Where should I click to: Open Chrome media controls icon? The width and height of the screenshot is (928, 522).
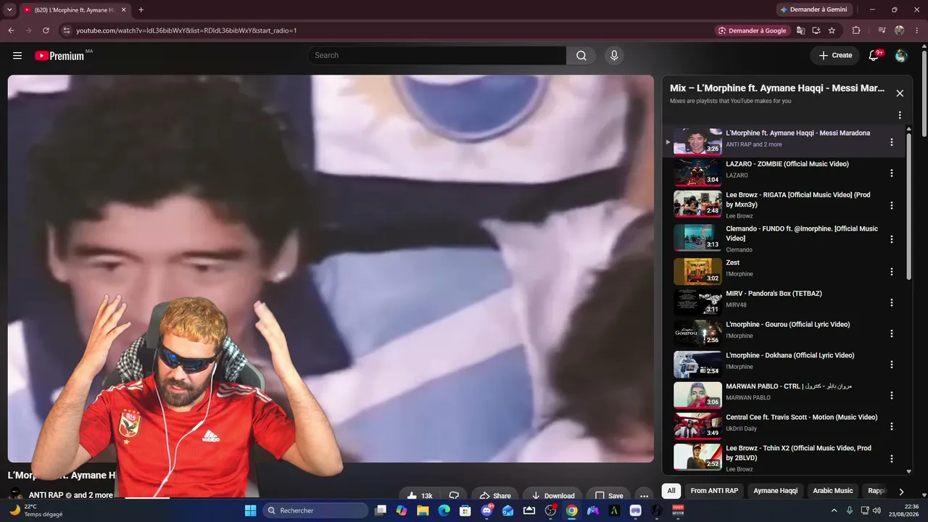(x=882, y=30)
